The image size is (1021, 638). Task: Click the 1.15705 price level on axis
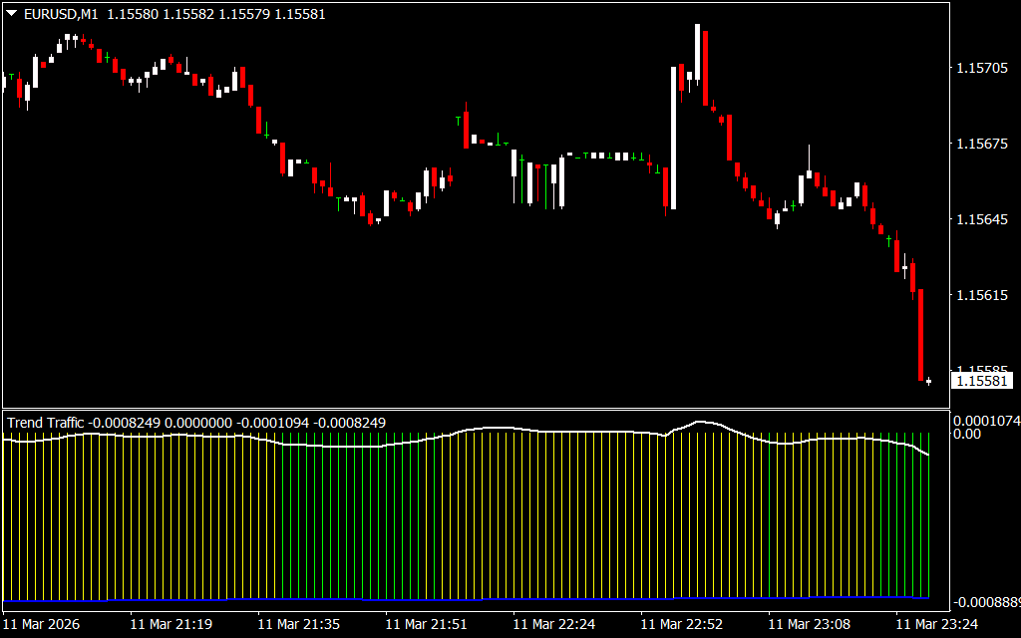pyautogui.click(x=981, y=69)
